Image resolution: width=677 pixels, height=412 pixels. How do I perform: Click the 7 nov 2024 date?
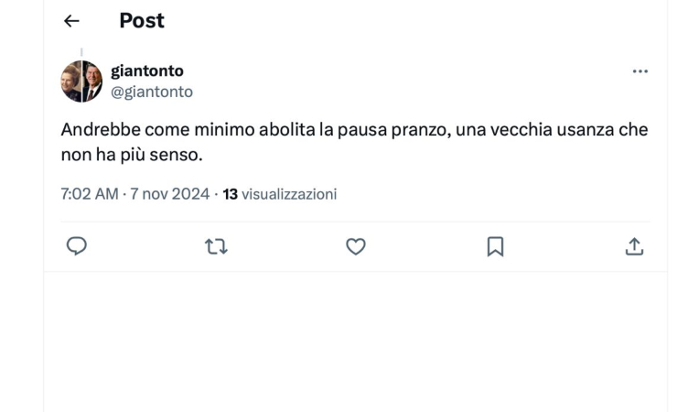tap(169, 194)
